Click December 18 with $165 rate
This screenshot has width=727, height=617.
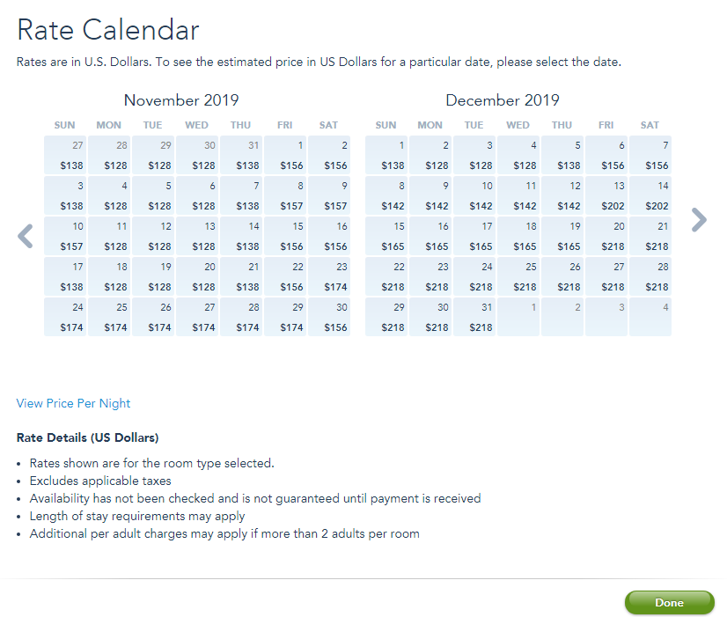(518, 237)
